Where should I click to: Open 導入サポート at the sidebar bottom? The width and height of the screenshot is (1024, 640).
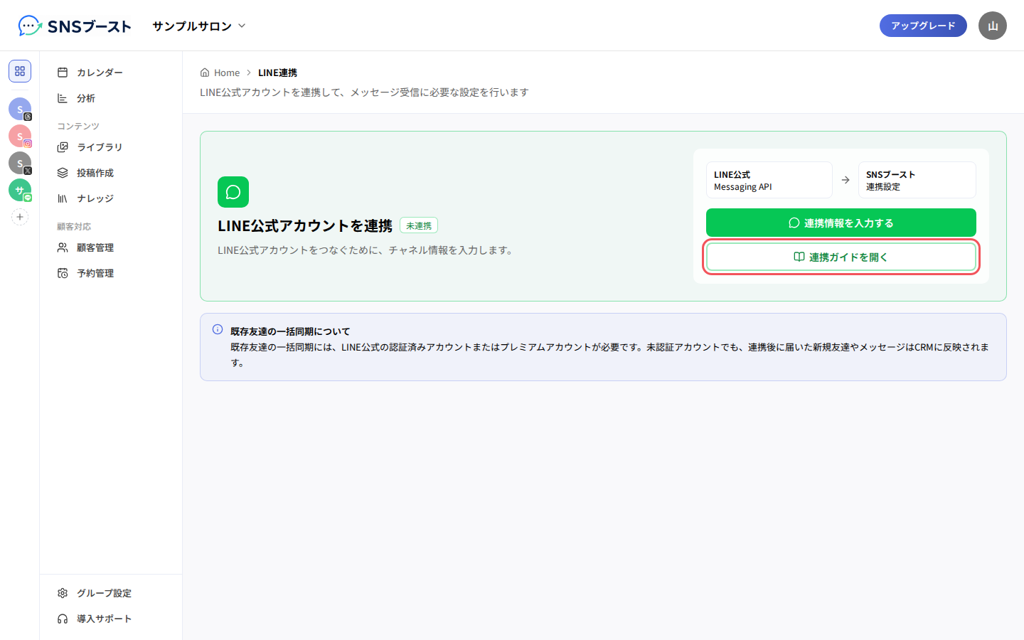coord(111,619)
